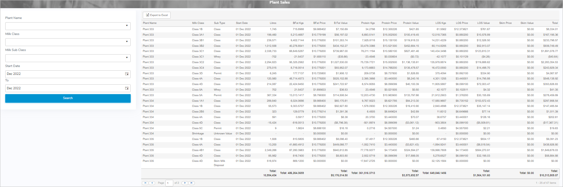This screenshot has width=563, height=187.
Task: Click the Export to Excel button
Action: pos(157,15)
